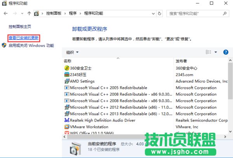Click the current installed programs disc icon
The width and height of the screenshot is (233, 158).
coord(76,148)
